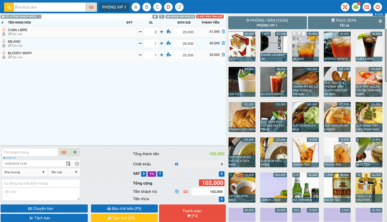The image size is (387, 222).
Task: Click the PHÒNG VIP 1 table label
Action: [x=114, y=7]
